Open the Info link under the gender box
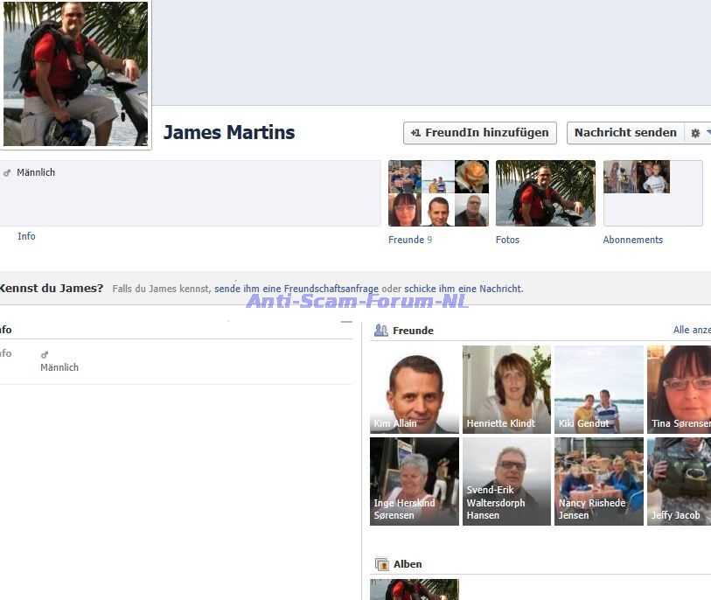711x600 pixels. [x=26, y=236]
